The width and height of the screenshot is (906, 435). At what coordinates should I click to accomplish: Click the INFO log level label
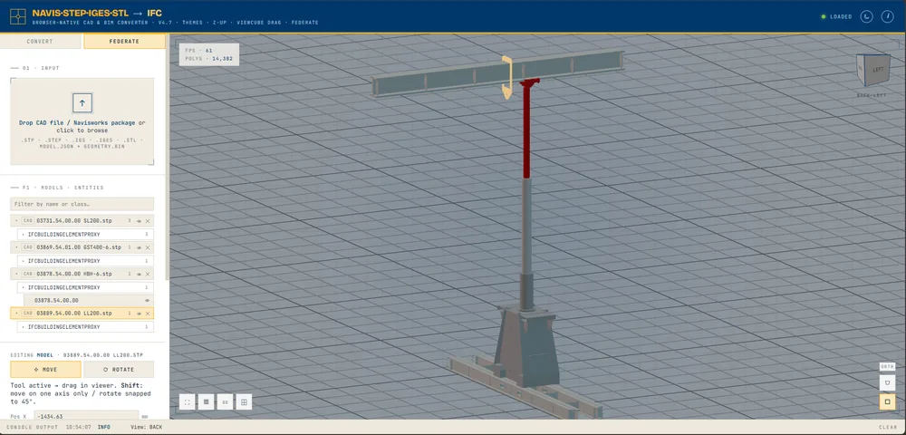pos(104,428)
